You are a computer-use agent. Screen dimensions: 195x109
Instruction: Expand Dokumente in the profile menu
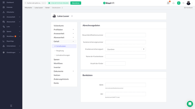[x=64, y=71]
